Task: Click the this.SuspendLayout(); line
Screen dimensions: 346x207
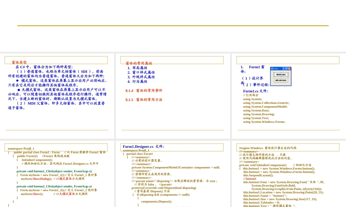Action: tap(258, 175)
